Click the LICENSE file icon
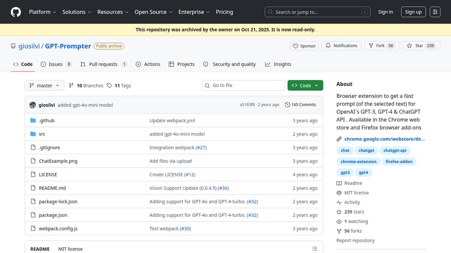 click(33, 175)
